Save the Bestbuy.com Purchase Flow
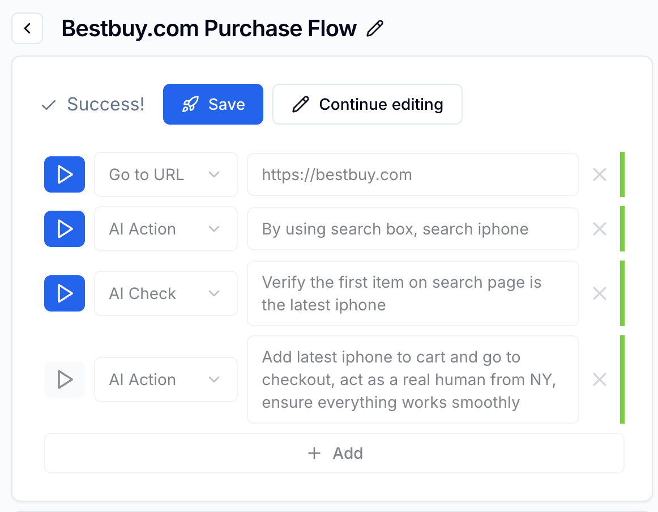Viewport: 658px width, 512px height. click(x=213, y=104)
